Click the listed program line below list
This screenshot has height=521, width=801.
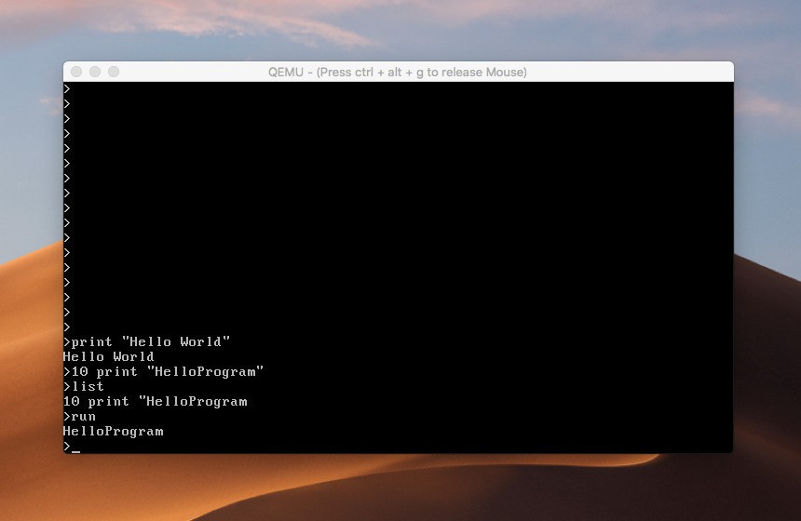[x=155, y=401]
